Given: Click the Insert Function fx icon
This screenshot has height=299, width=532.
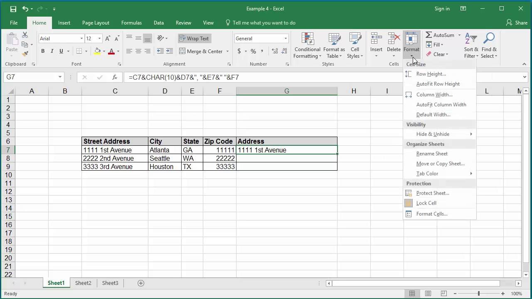Looking at the screenshot, I should (x=115, y=77).
